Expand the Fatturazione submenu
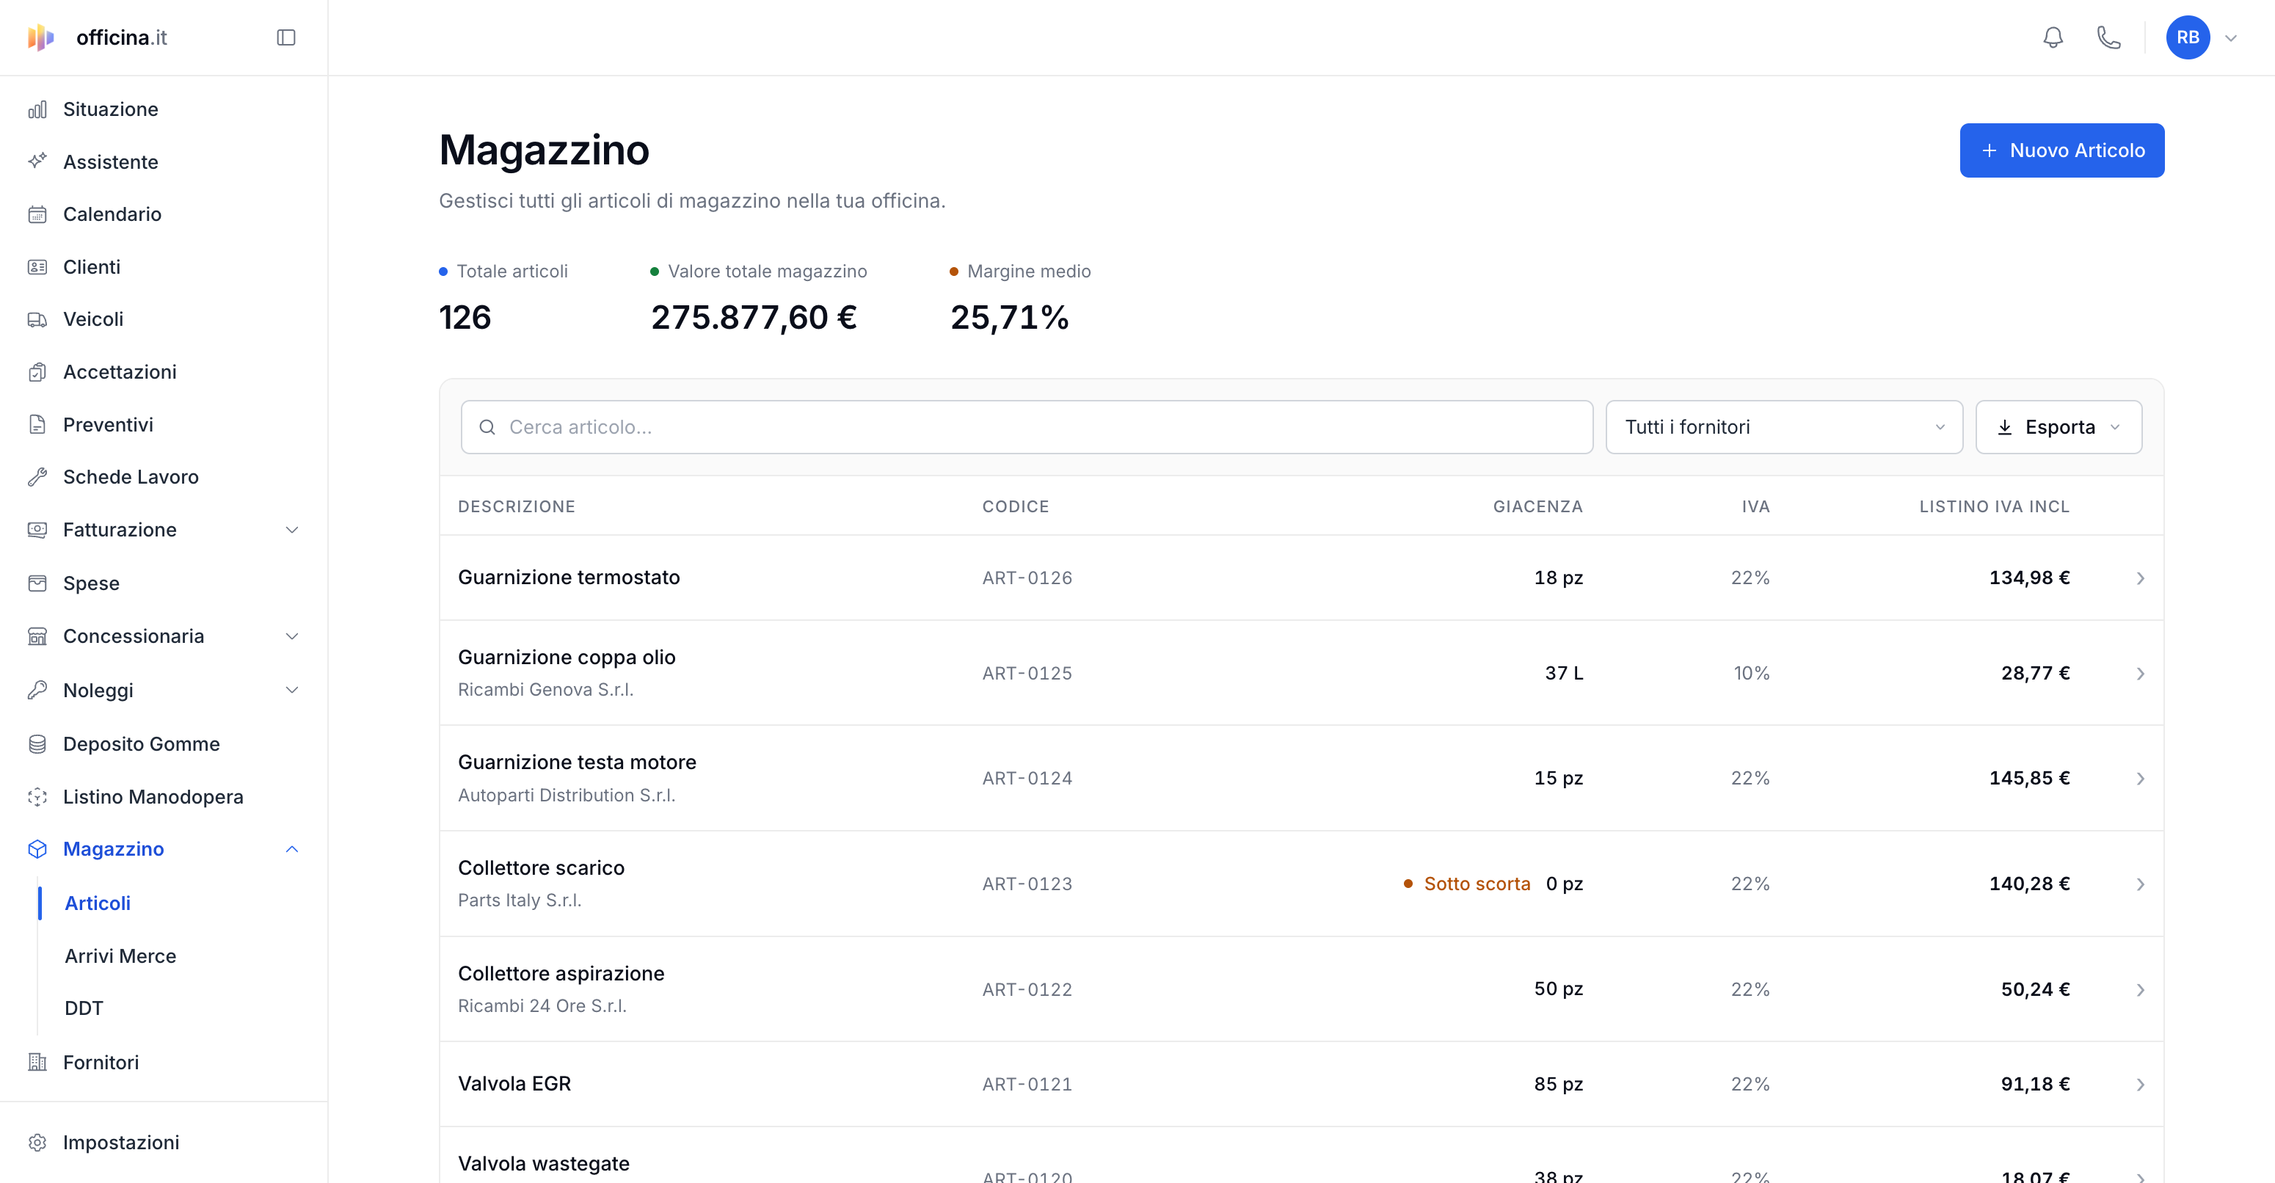This screenshot has height=1183, width=2275. pyautogui.click(x=164, y=530)
